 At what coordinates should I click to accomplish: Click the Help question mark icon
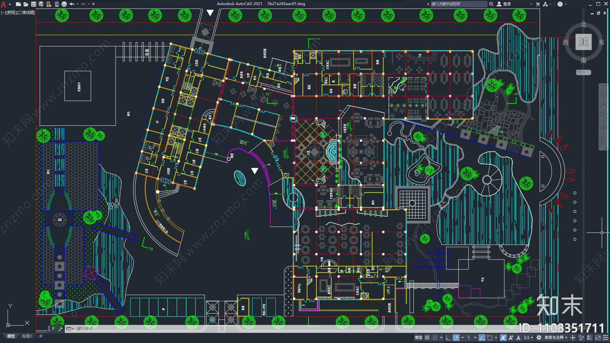click(560, 4)
